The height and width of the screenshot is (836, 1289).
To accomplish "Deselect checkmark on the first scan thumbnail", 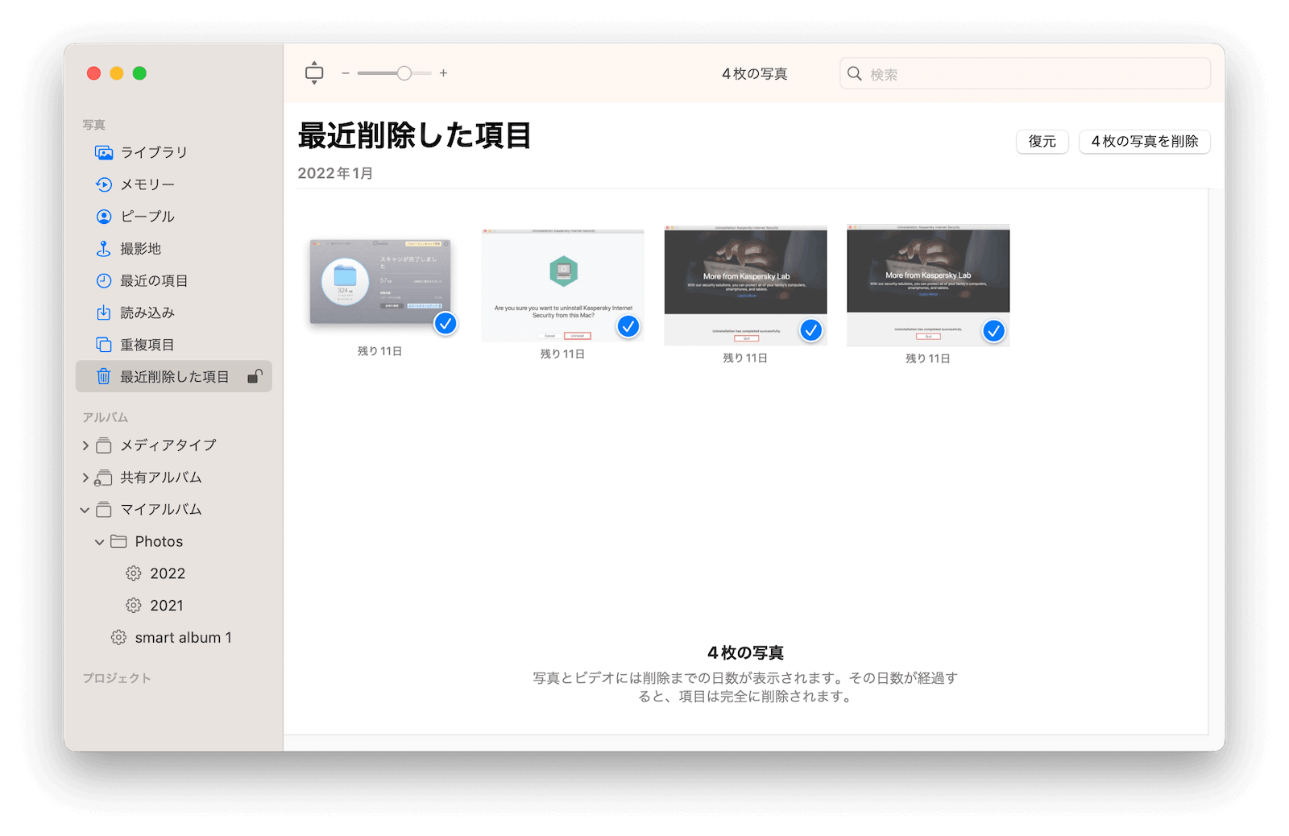I will coord(446,324).
